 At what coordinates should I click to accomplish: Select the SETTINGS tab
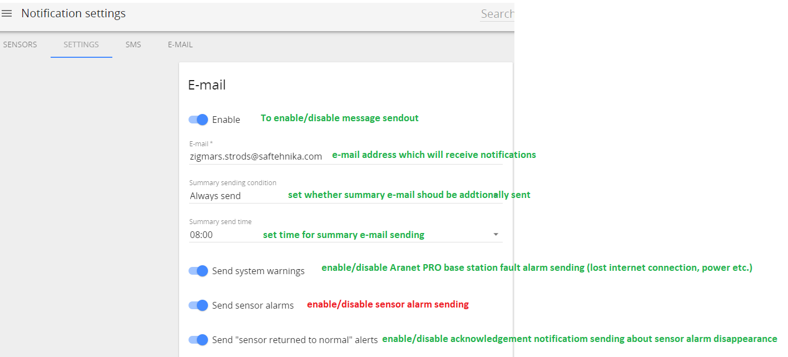point(81,44)
